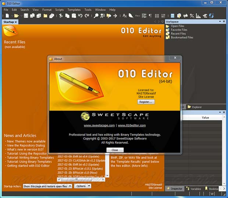Open the Options dropdown button
The image size is (228, 198).
[x=83, y=186]
